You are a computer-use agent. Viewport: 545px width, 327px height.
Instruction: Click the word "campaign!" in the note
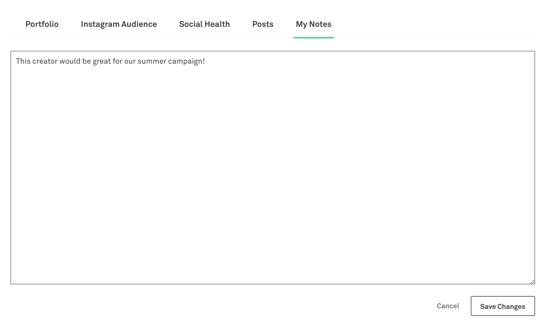[186, 61]
